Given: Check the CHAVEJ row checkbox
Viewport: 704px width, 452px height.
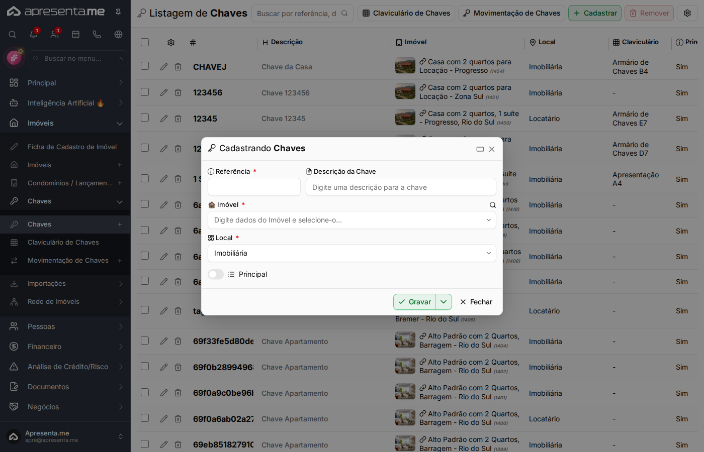Looking at the screenshot, I should point(145,66).
